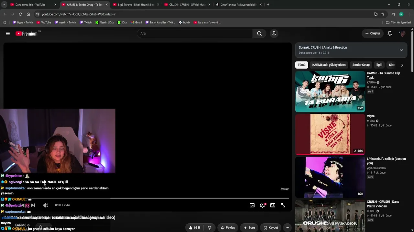Open the notifications bell
The image size is (414, 232).
(x=390, y=34)
